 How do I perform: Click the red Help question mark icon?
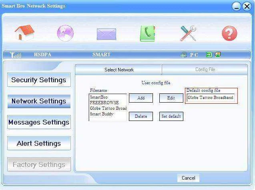[229, 33]
